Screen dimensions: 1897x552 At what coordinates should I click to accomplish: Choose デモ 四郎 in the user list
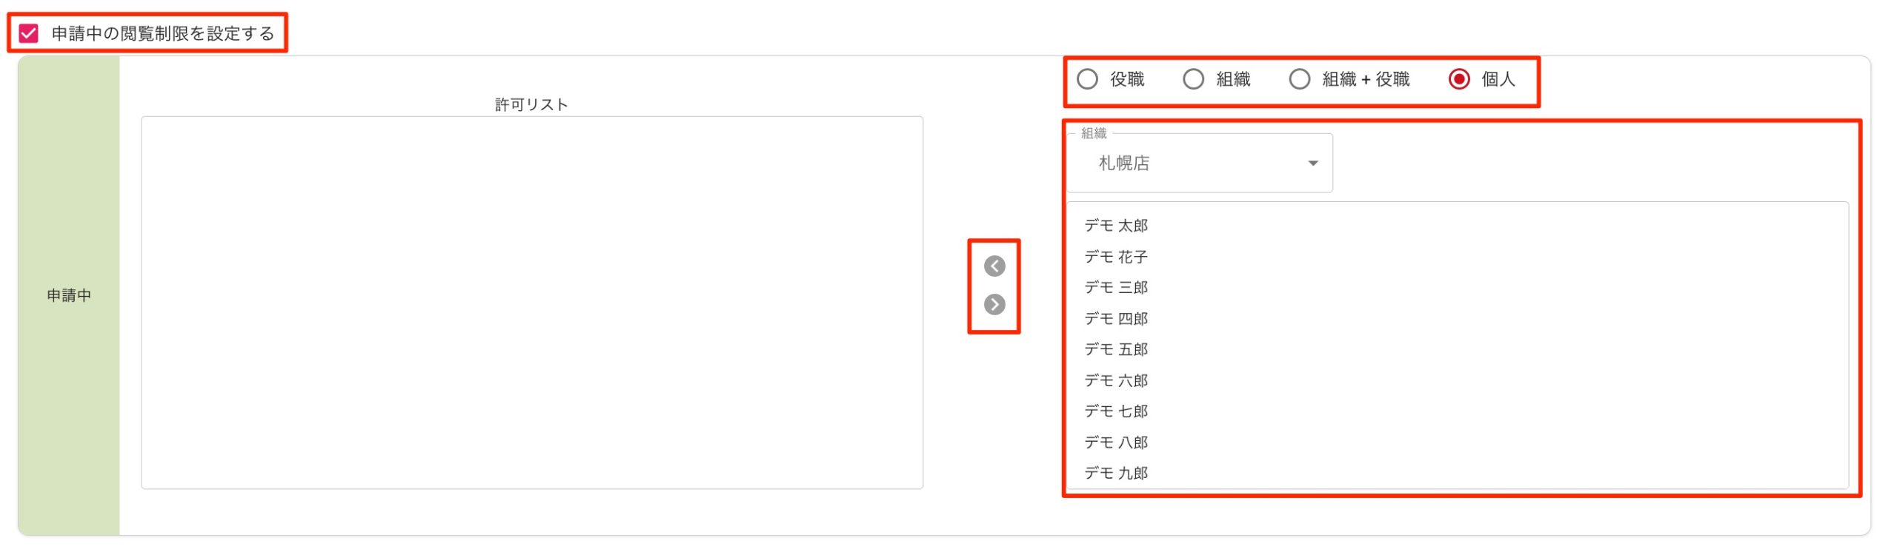(x=1116, y=318)
